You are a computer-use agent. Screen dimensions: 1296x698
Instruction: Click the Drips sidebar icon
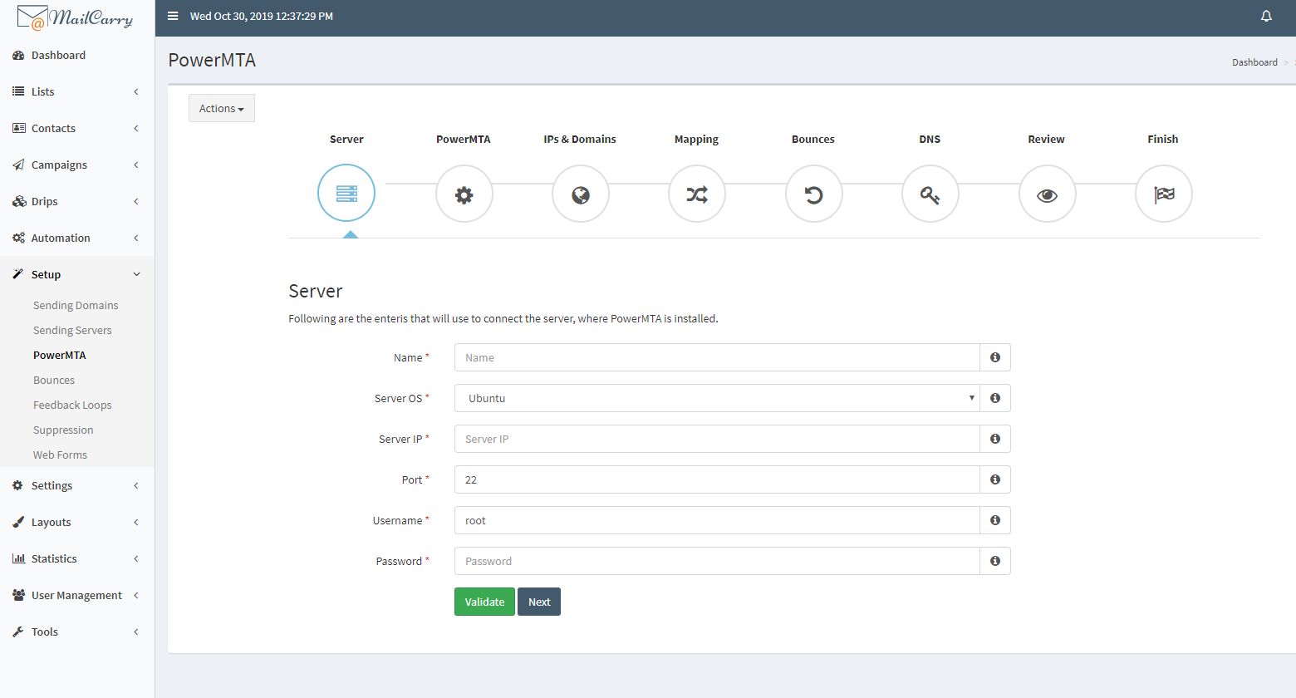(18, 201)
